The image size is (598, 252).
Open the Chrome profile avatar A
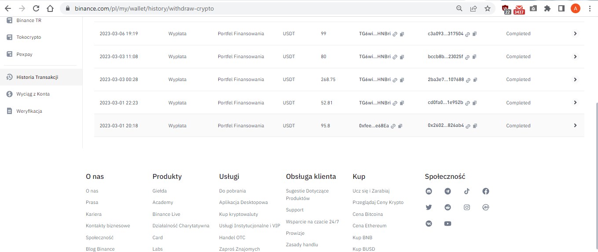(x=576, y=8)
